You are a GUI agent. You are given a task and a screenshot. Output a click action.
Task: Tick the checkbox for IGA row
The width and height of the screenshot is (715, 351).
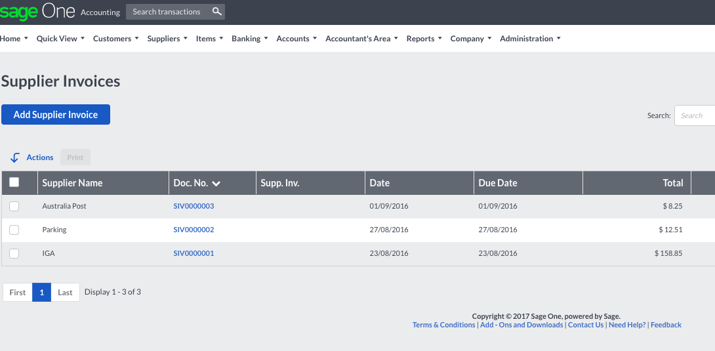pyautogui.click(x=14, y=253)
